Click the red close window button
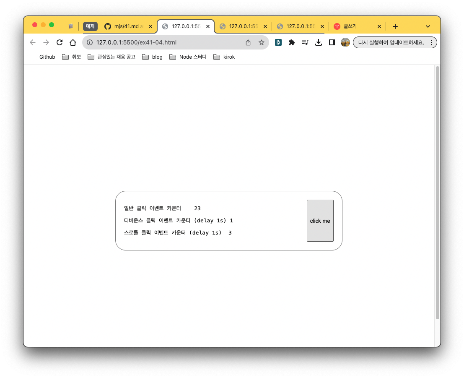Screen dimensions: 464x378 click(x=35, y=25)
